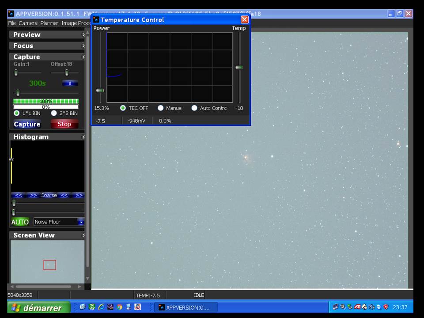
Task: Open the Noise Floor dropdown
Action: click(x=81, y=222)
